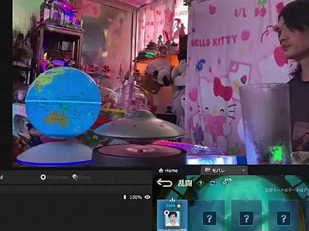Click the webcam preview showing the globe
The height and width of the screenshot is (231, 309).
point(161,83)
